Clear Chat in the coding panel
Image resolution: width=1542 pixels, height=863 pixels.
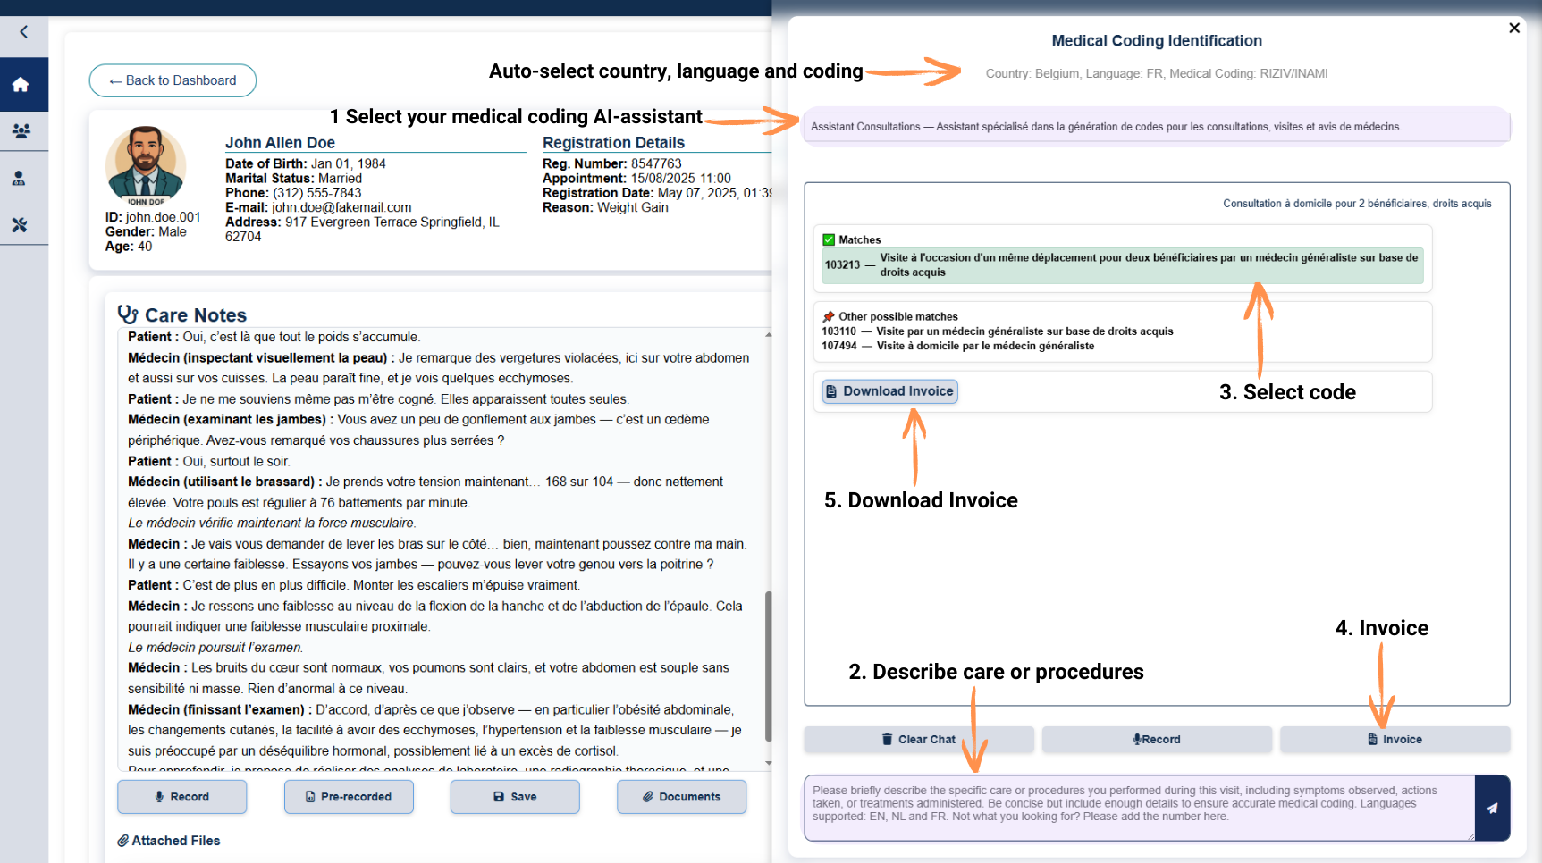[918, 740]
